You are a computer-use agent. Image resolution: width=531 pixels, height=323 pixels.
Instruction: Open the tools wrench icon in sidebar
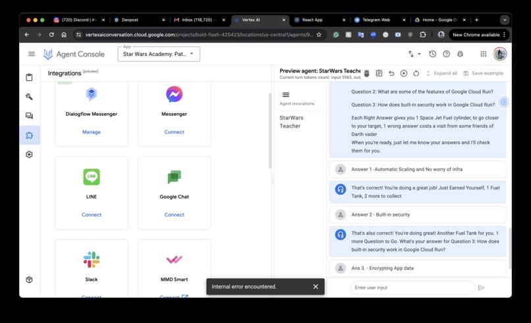tap(30, 97)
